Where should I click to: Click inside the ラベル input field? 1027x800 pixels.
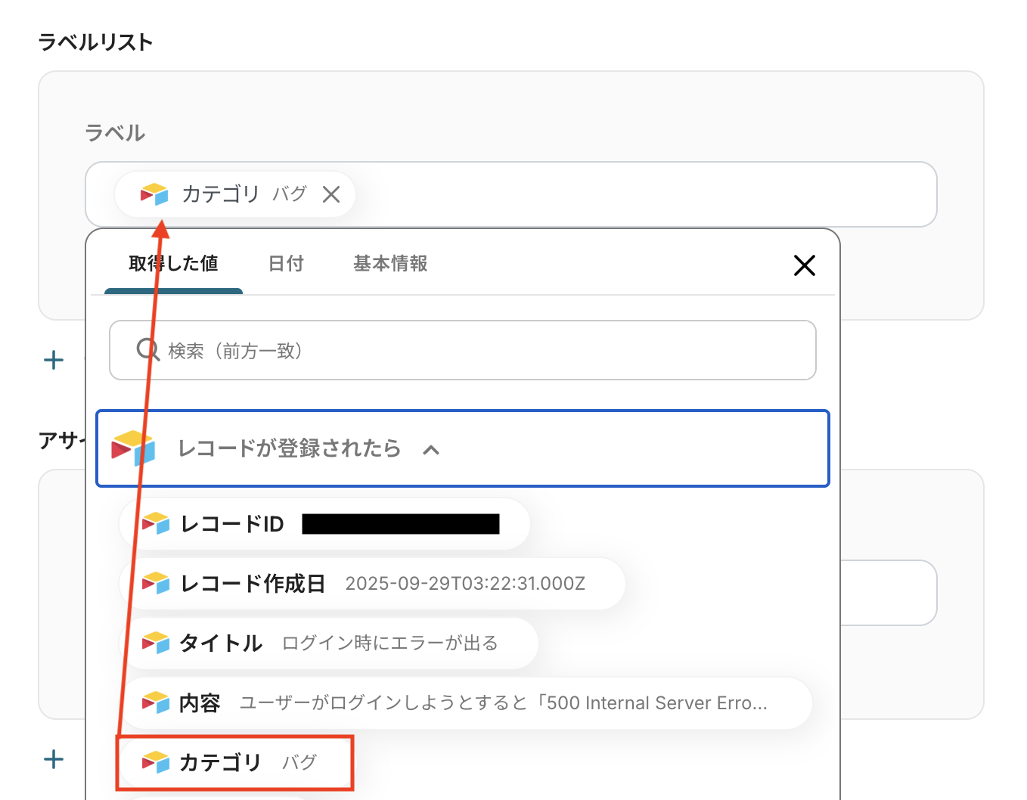tap(643, 194)
